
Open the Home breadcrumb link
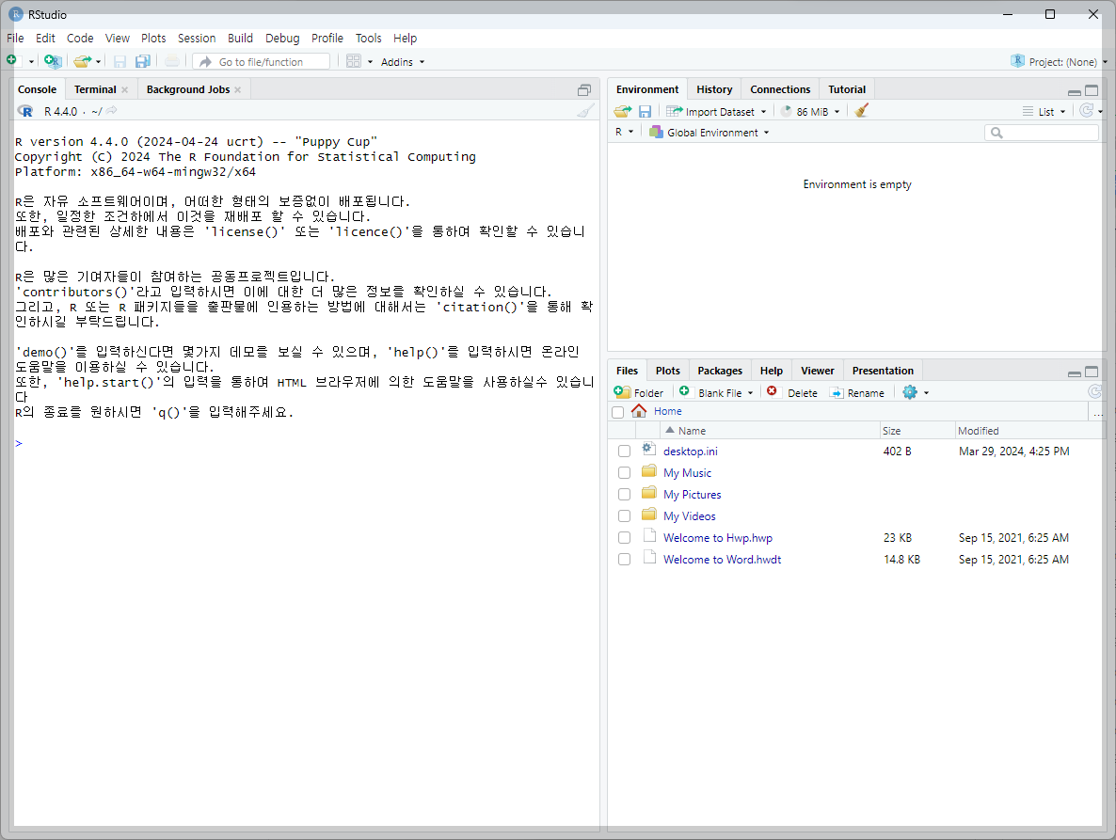coord(667,411)
